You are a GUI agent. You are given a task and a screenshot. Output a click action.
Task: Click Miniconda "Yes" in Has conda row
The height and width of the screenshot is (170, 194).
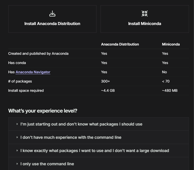point(165,63)
